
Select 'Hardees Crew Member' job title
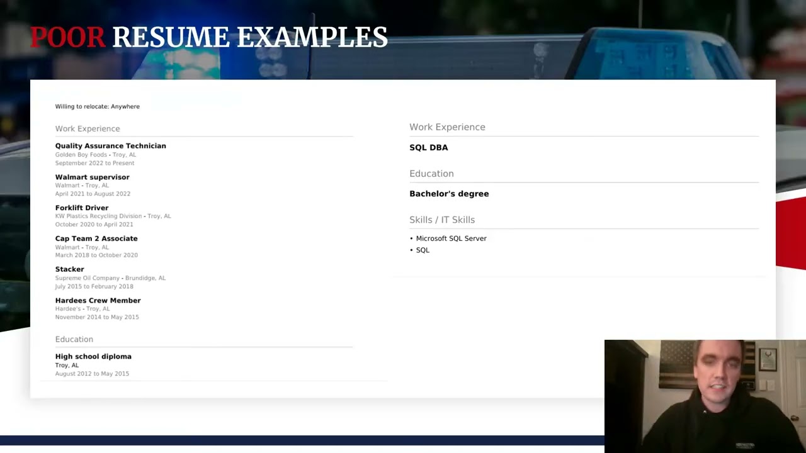click(x=98, y=301)
